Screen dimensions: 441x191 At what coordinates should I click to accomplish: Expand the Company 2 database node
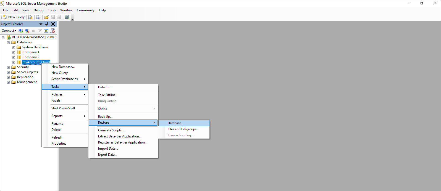pyautogui.click(x=14, y=57)
